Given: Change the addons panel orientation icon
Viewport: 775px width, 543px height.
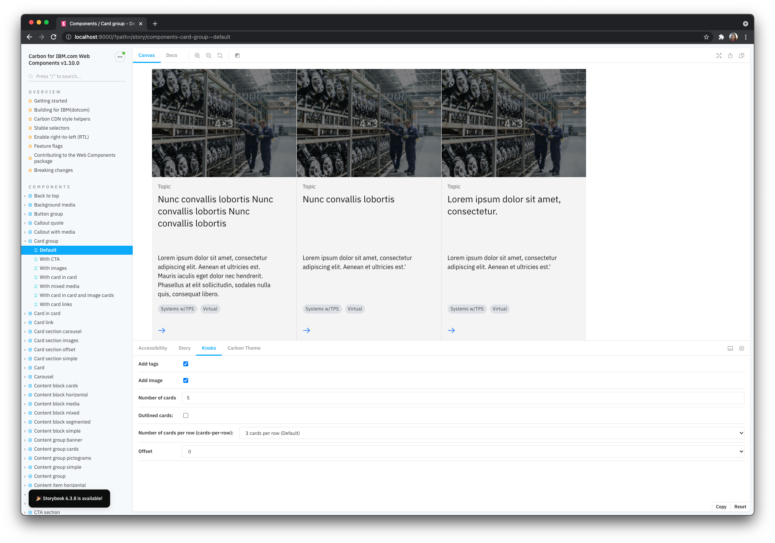Looking at the screenshot, I should point(730,348).
